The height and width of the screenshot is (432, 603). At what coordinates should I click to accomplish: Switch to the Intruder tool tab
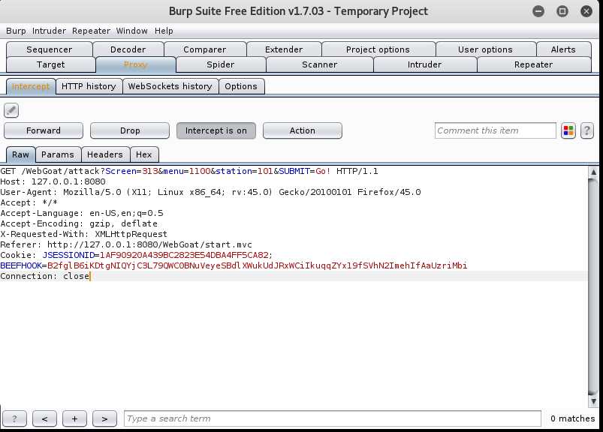pyautogui.click(x=424, y=64)
